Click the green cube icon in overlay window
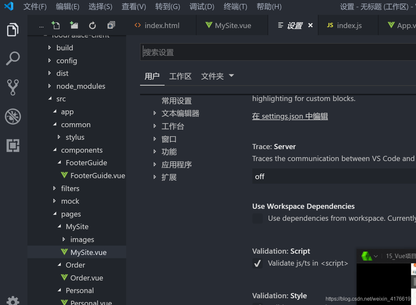The height and width of the screenshot is (305, 416). (x=367, y=256)
